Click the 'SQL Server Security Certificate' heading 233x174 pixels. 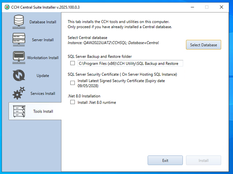[x=122, y=74]
